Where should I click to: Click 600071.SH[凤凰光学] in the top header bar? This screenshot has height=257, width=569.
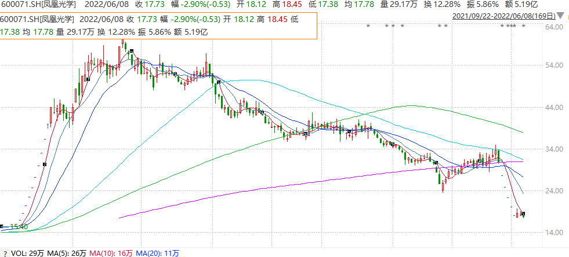37,5
